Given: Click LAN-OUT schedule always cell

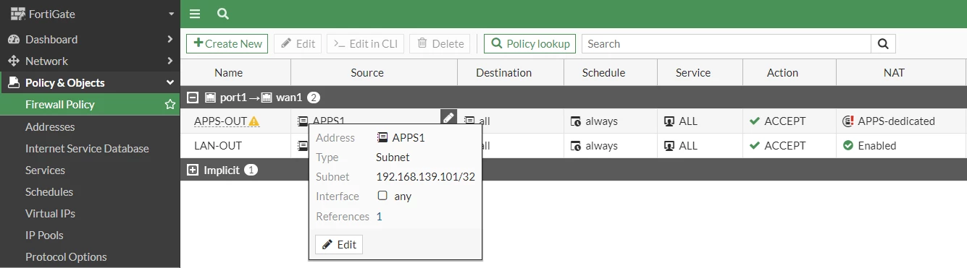Looking at the screenshot, I should 611,145.
